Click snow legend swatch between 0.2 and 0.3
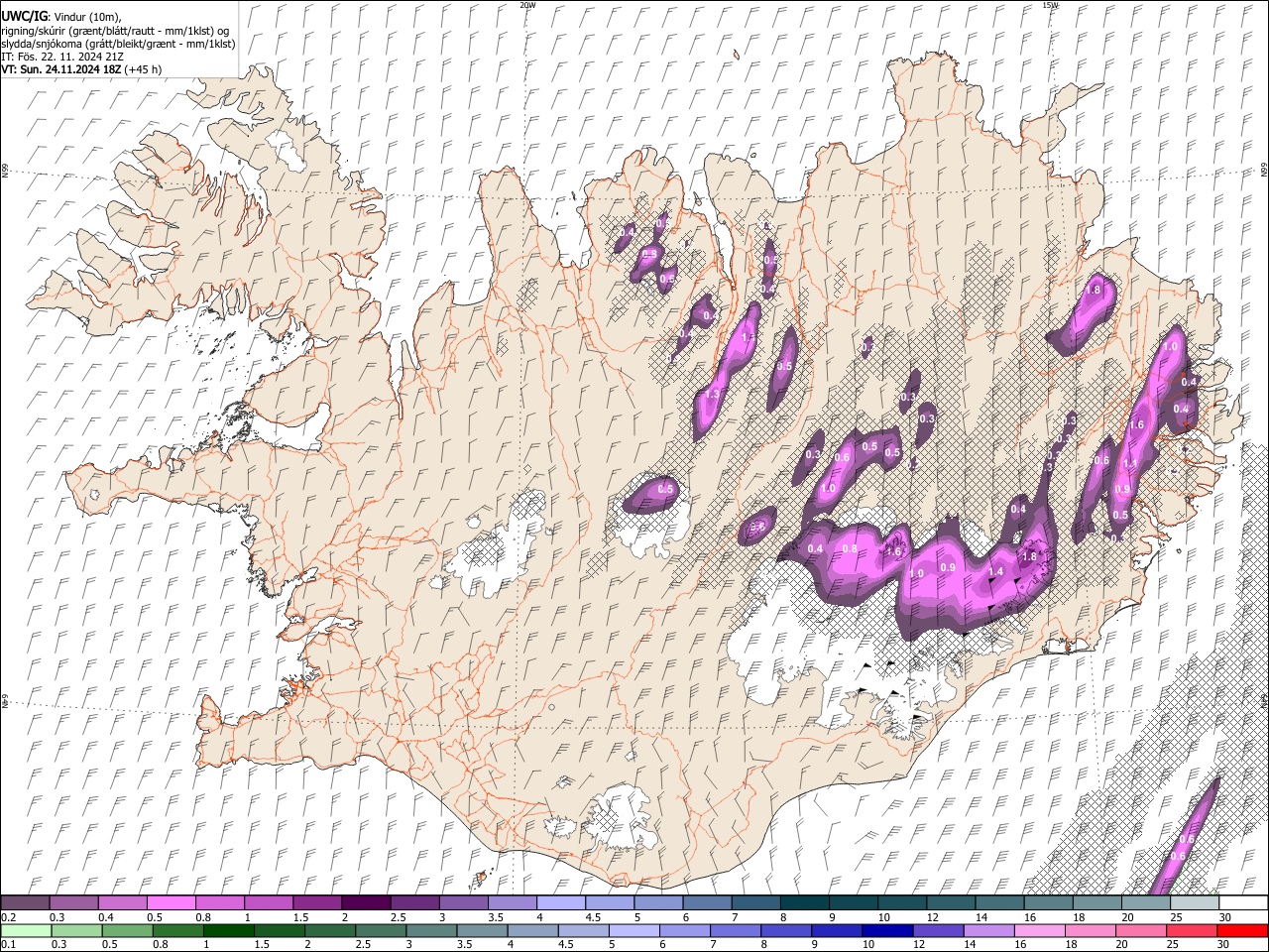The width and height of the screenshot is (1269, 952). tap(25, 903)
